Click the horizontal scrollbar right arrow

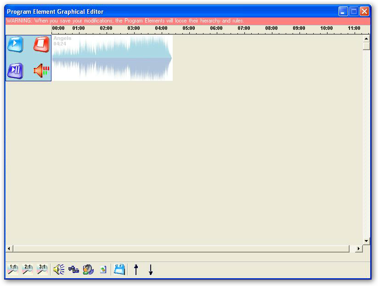(x=359, y=248)
